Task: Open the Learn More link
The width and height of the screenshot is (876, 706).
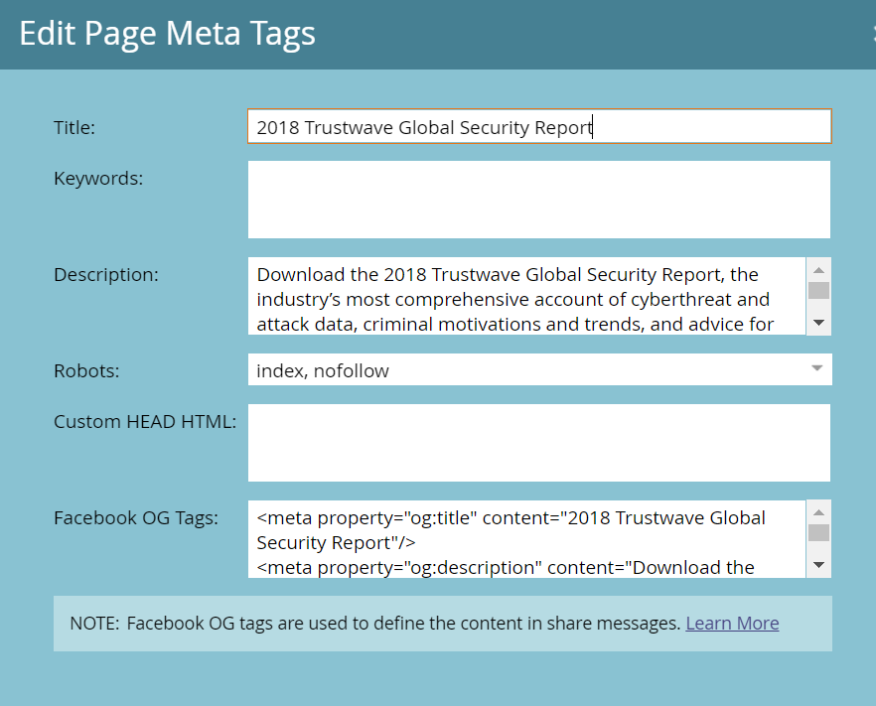Action: click(732, 624)
